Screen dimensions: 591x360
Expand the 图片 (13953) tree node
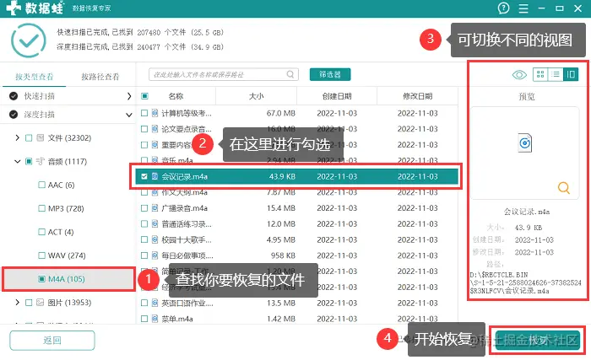tap(17, 303)
